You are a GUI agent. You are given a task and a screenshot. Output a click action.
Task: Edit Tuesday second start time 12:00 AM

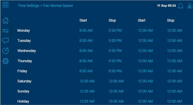click(x=145, y=41)
